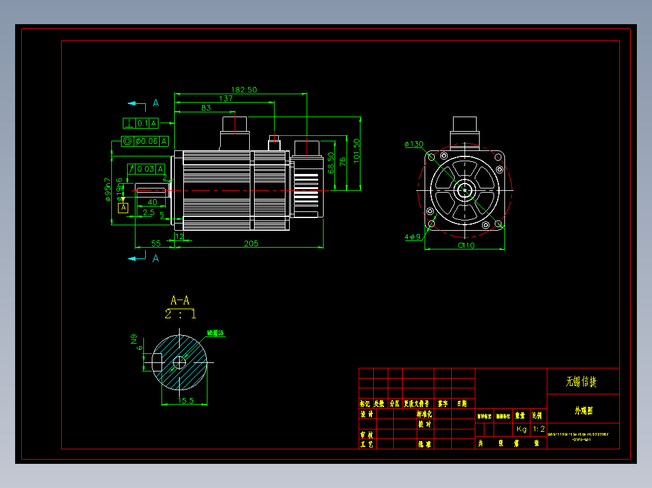Click the 205 body length dimension
Image resolution: width=652 pixels, height=488 pixels.
click(251, 243)
